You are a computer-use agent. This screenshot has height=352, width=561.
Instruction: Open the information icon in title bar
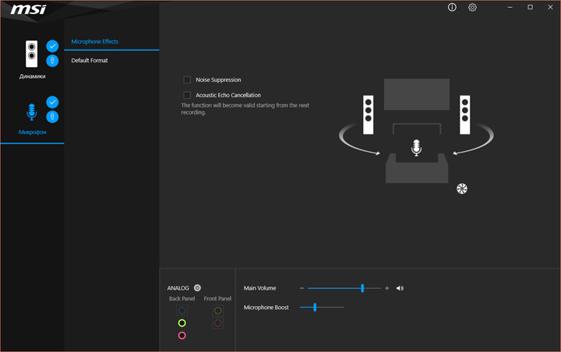(452, 8)
